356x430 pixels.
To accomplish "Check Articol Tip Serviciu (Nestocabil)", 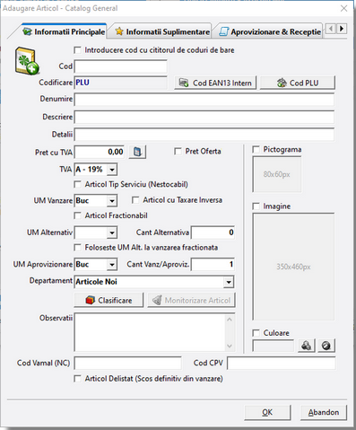I will [x=77, y=184].
